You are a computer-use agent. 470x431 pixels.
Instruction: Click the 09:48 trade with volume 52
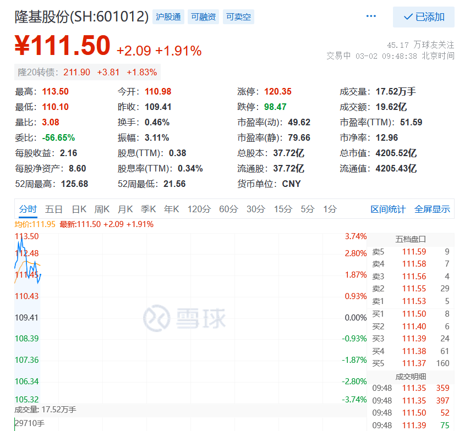(x=411, y=413)
